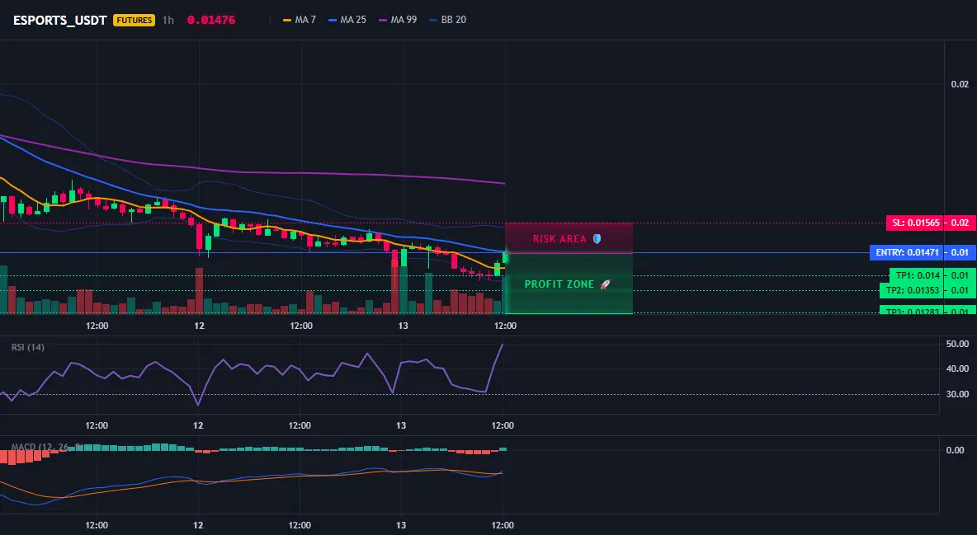The image size is (977, 535).
Task: Click the 0.02 top price axis value
Action: (x=960, y=84)
